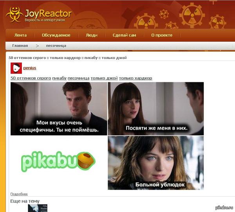Open the О проекте page
This screenshot has width=235, height=212.
tap(162, 35)
